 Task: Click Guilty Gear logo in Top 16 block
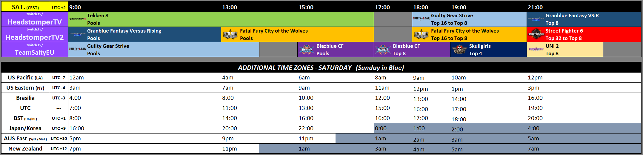click(421, 19)
